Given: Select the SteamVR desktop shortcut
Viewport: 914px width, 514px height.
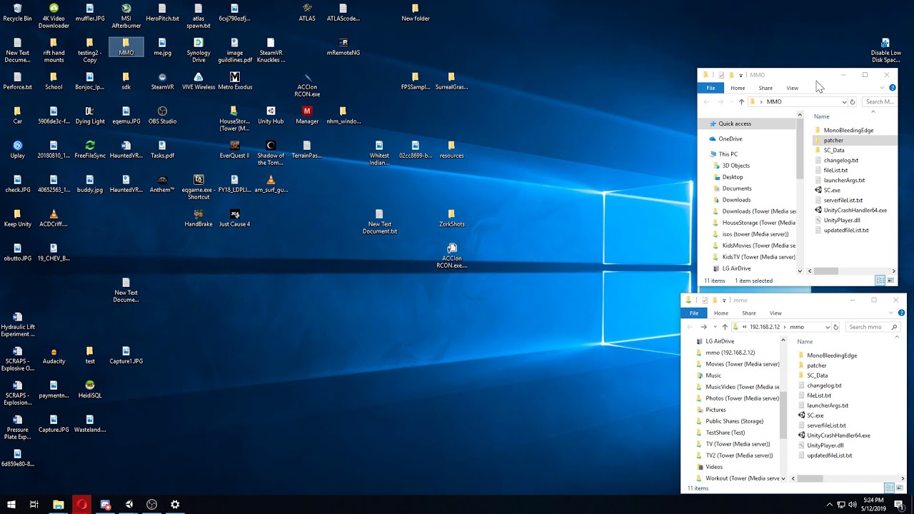Looking at the screenshot, I should 162,81.
